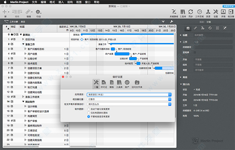Click the 链接 link toolbar icon
Screen dimensions: 235x150
pos(28,12)
